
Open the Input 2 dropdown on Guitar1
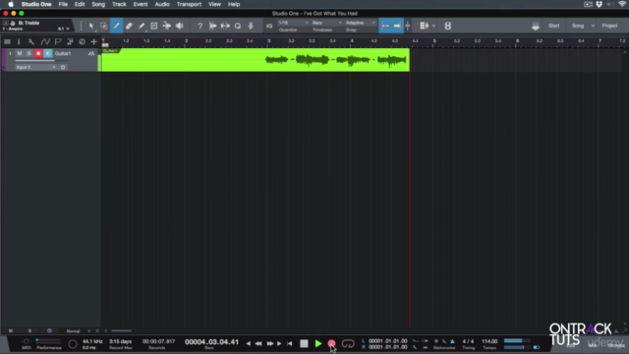[x=35, y=68]
